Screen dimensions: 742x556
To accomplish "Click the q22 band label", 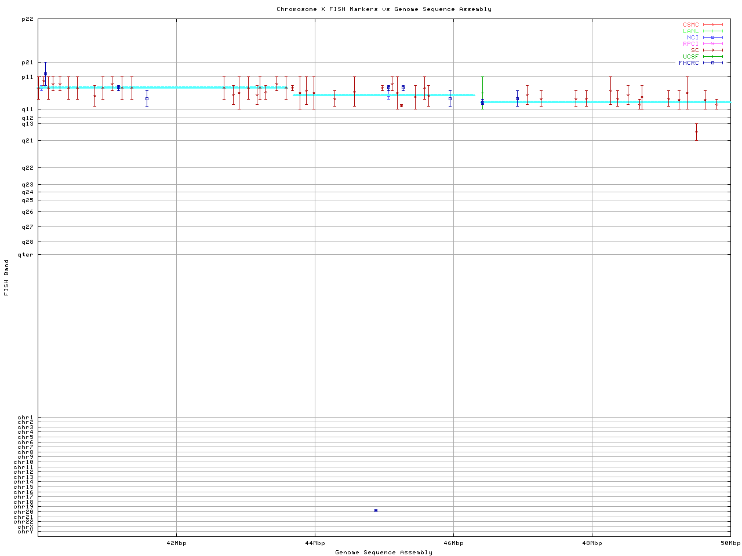I will (x=27, y=168).
